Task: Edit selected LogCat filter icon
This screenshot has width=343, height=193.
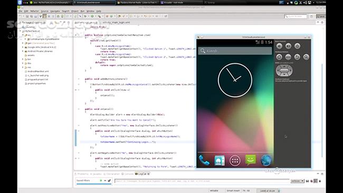Action: [109, 180]
